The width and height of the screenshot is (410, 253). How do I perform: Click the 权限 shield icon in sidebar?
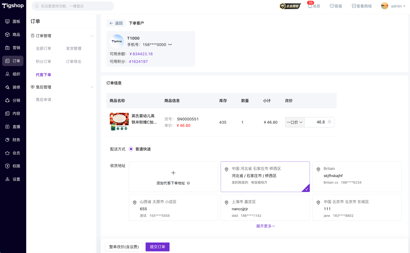coord(7,166)
